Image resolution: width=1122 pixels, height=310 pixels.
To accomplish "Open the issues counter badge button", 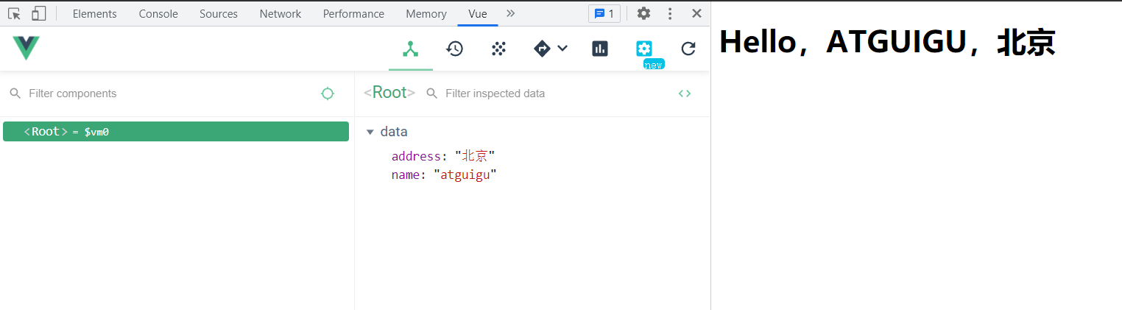I will (x=604, y=13).
